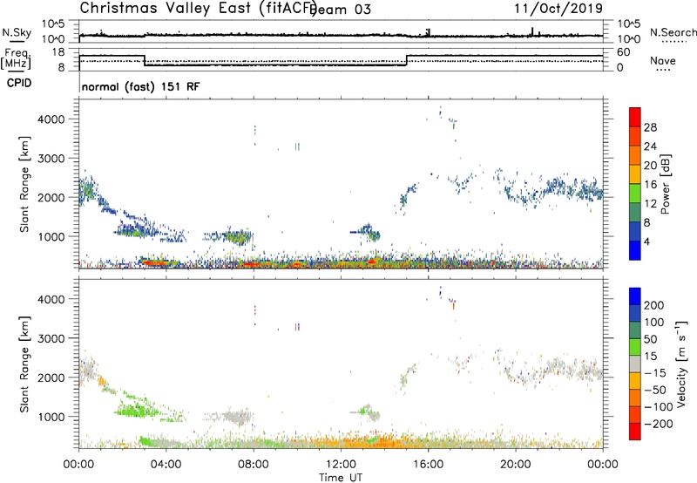Viewport: 697px width, 483px height.
Task: Click the '4000' tick in the power panel
Action: tap(51, 119)
